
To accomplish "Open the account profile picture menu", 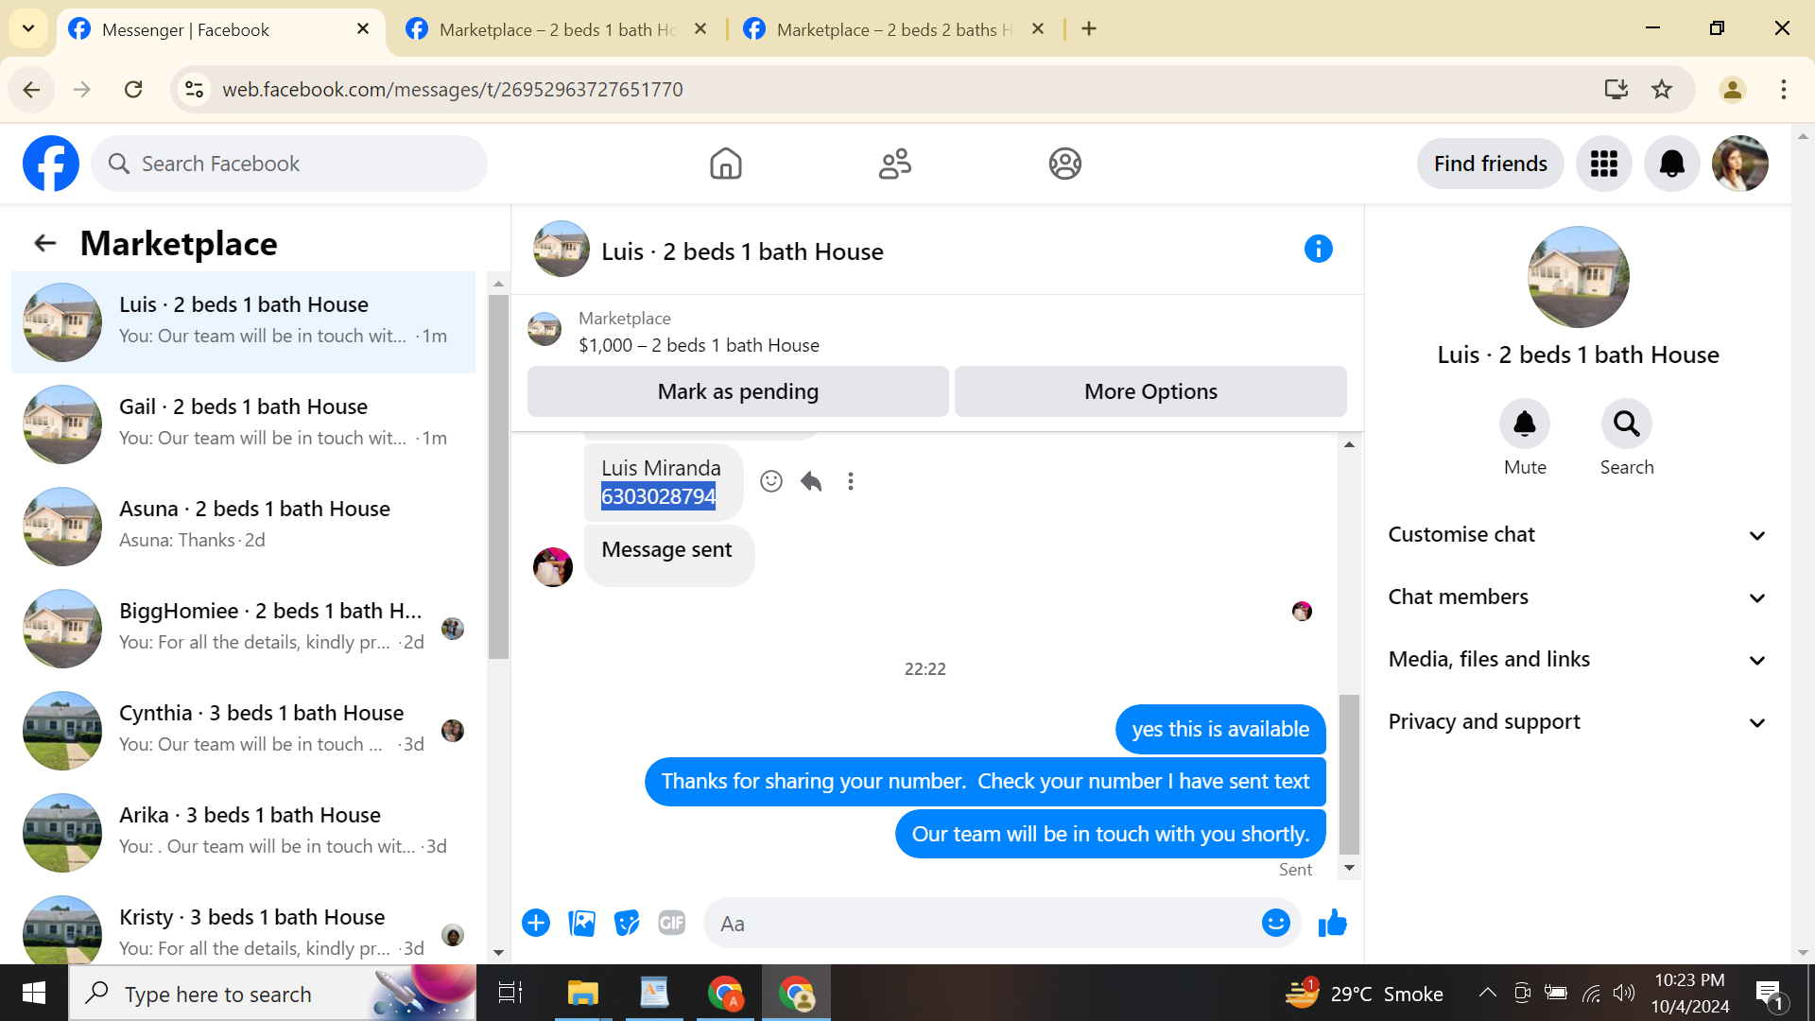I will tap(1740, 164).
